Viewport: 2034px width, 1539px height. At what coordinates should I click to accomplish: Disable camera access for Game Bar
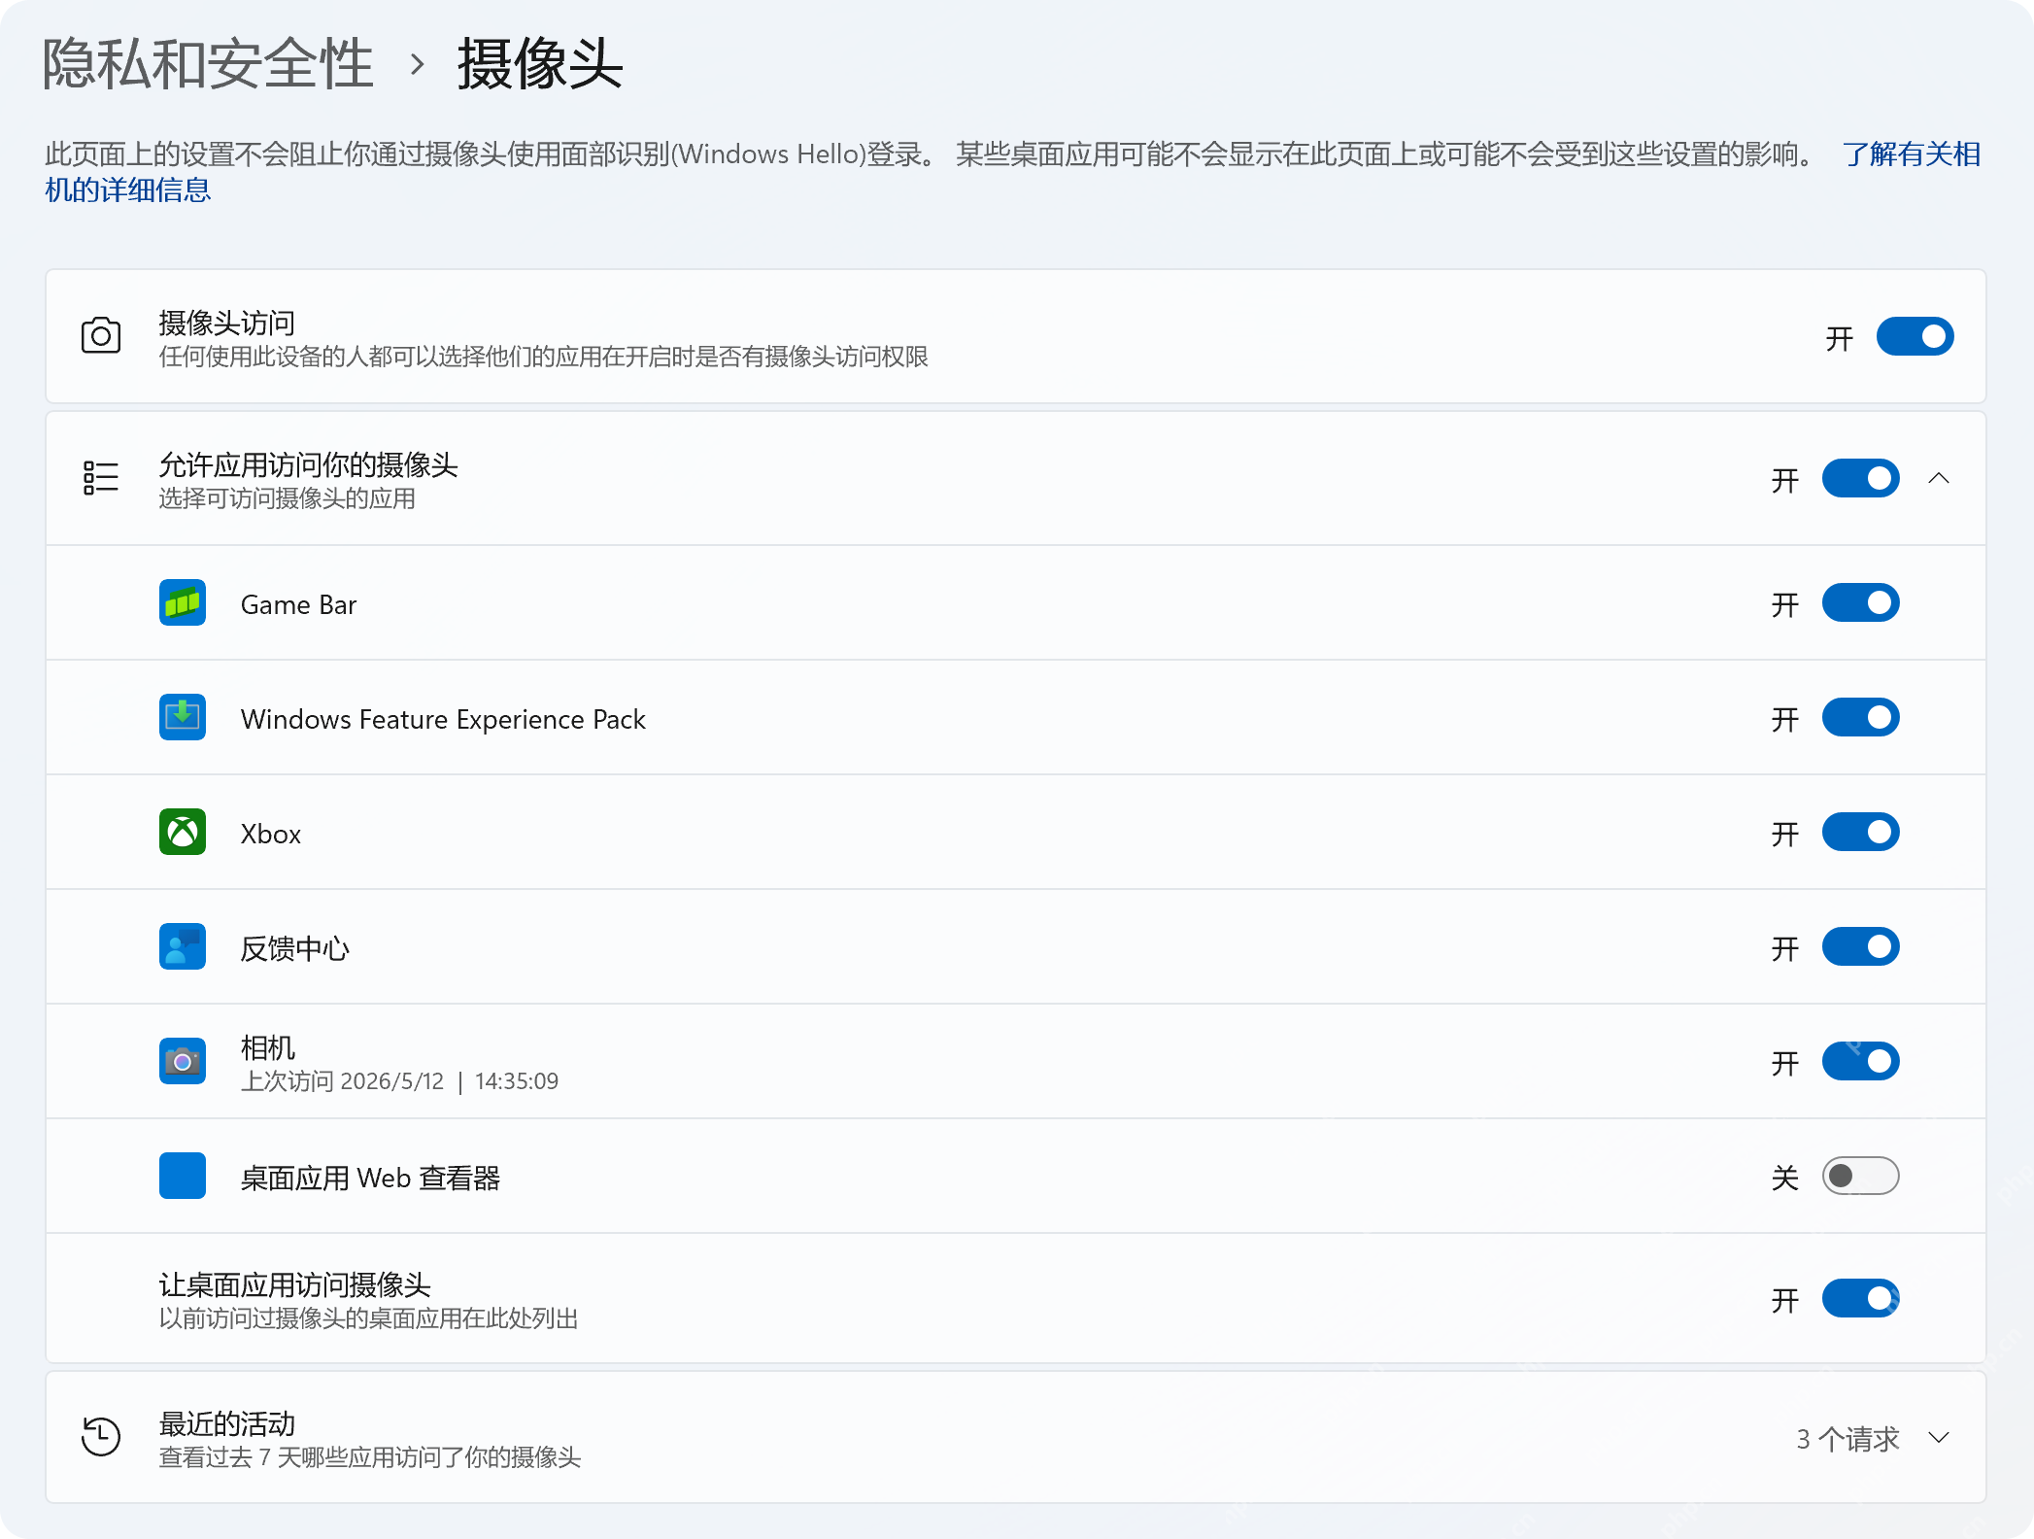(1861, 603)
